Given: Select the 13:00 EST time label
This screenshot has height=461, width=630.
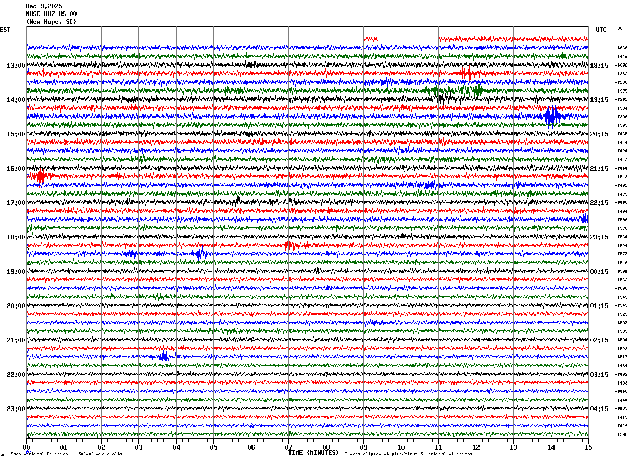Looking at the screenshot, I should pyautogui.click(x=16, y=65).
